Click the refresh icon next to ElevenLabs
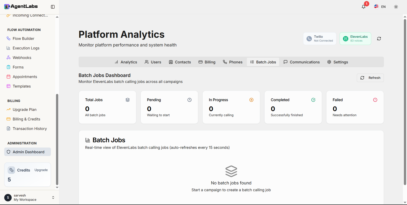This screenshot has height=205, width=407. 379,39
